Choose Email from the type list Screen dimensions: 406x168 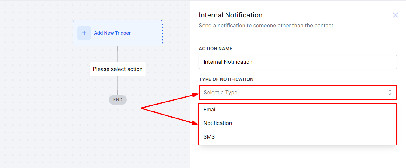pos(210,110)
